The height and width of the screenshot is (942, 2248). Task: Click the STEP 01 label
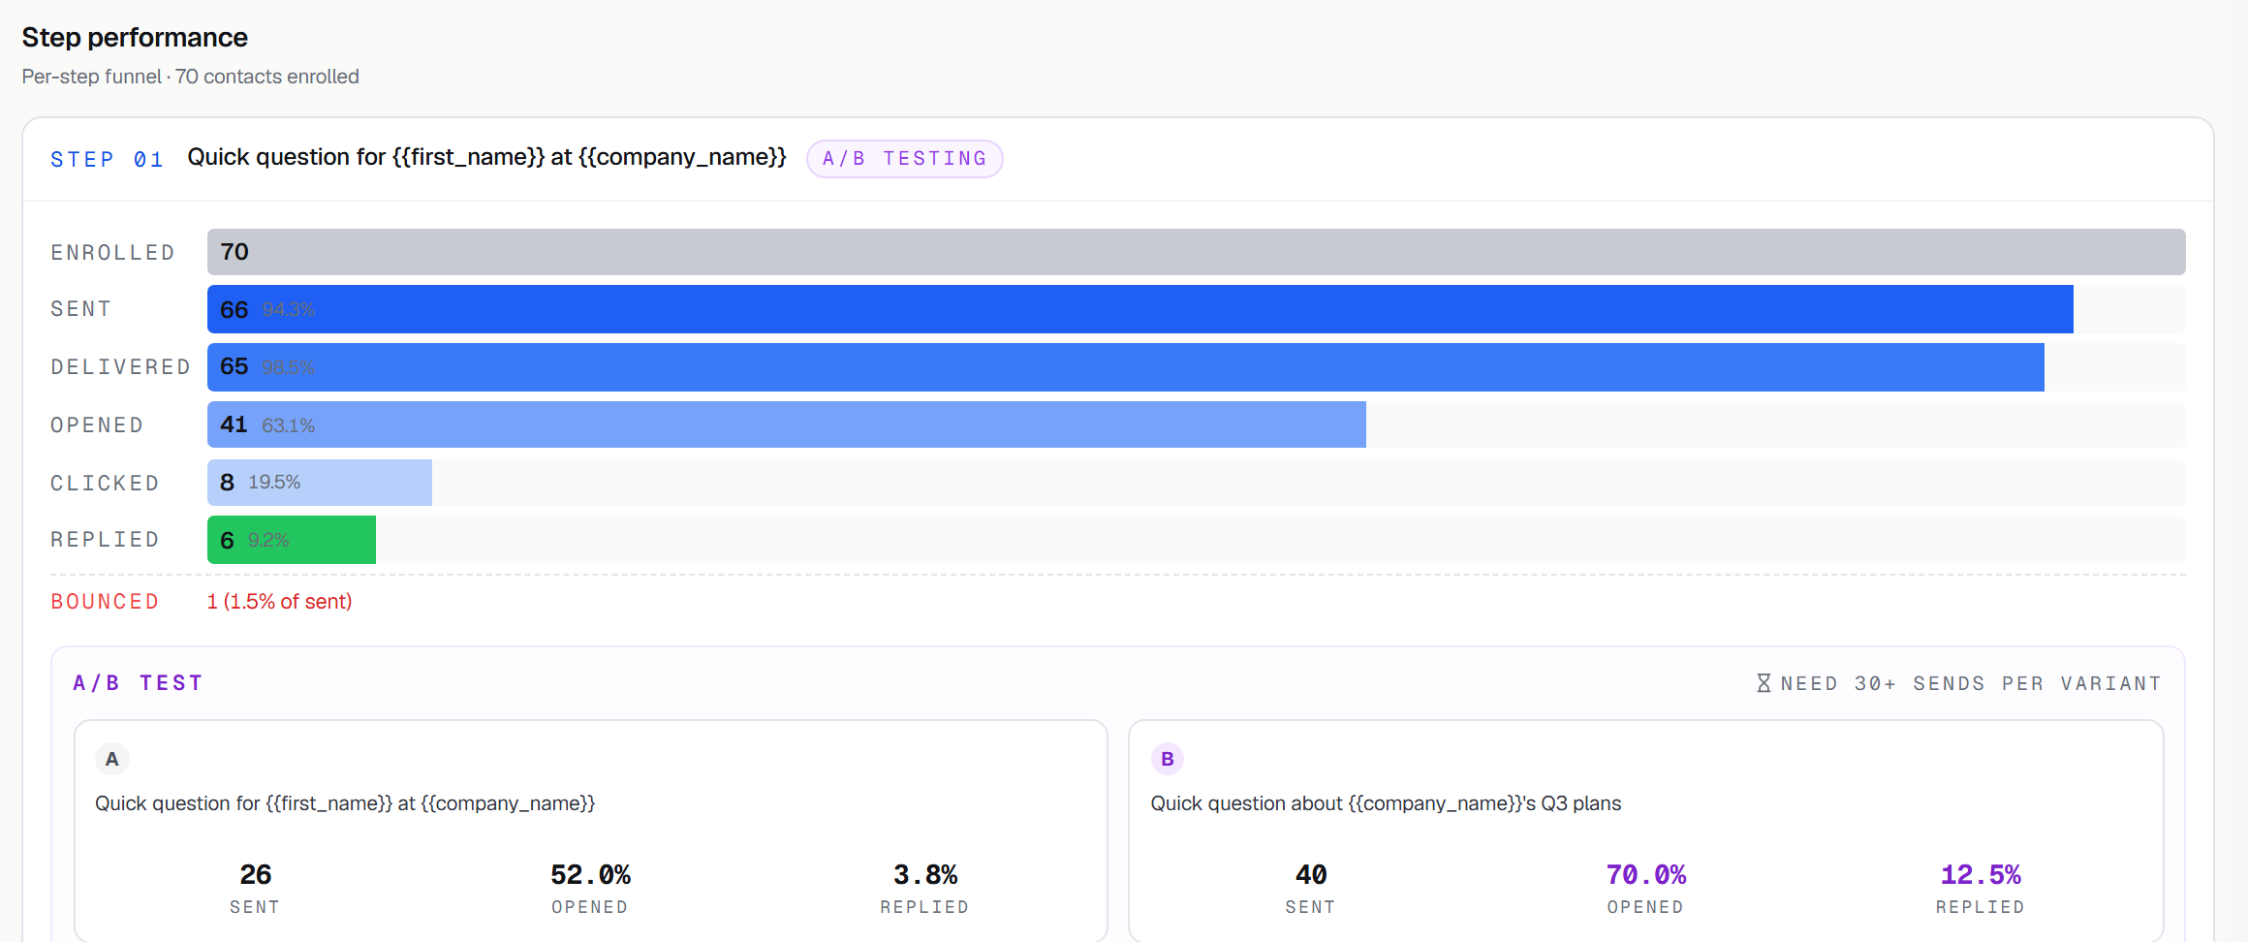click(107, 159)
